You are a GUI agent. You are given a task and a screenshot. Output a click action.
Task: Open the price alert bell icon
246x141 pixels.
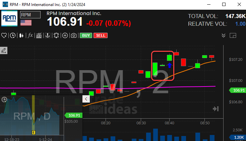(x=56, y=35)
